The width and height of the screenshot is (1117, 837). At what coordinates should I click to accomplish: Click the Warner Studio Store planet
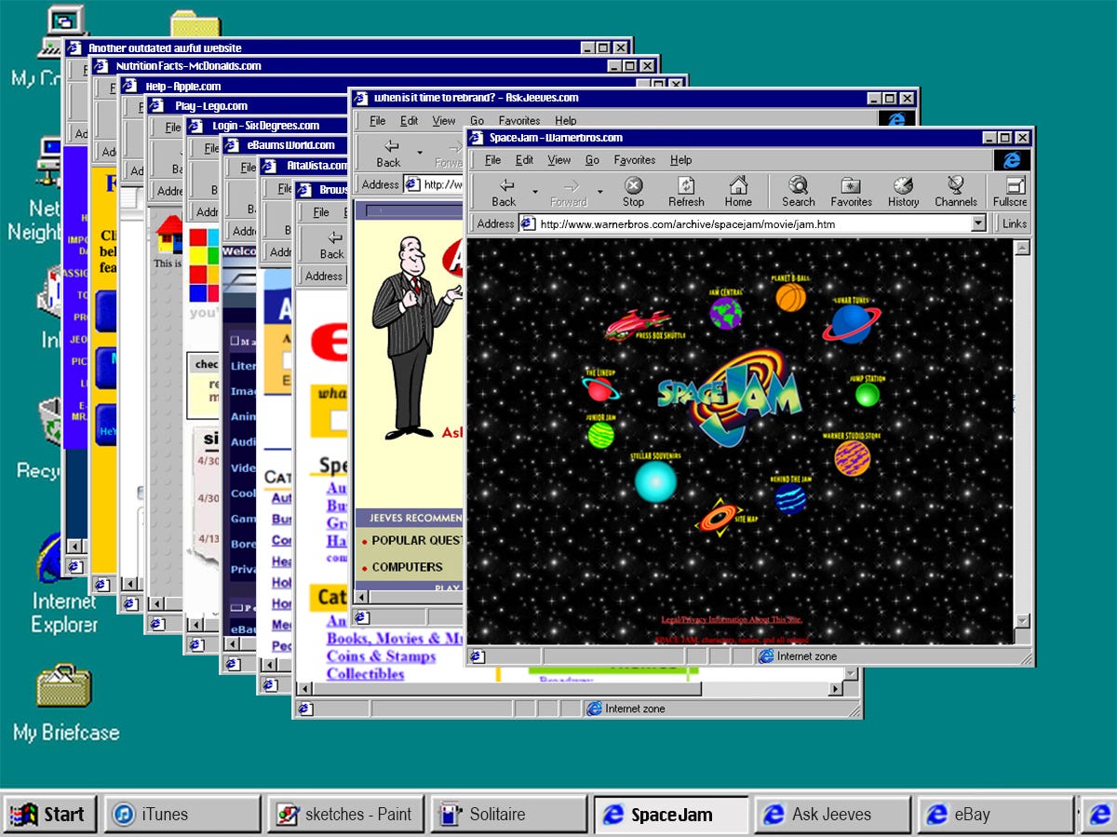(852, 457)
